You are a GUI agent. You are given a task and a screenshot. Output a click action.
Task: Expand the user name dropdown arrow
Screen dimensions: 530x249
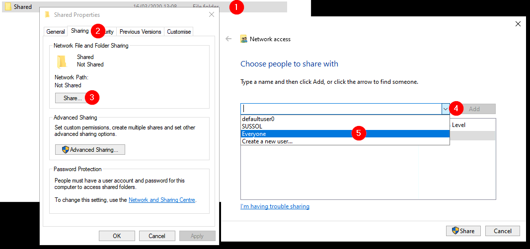(445, 109)
